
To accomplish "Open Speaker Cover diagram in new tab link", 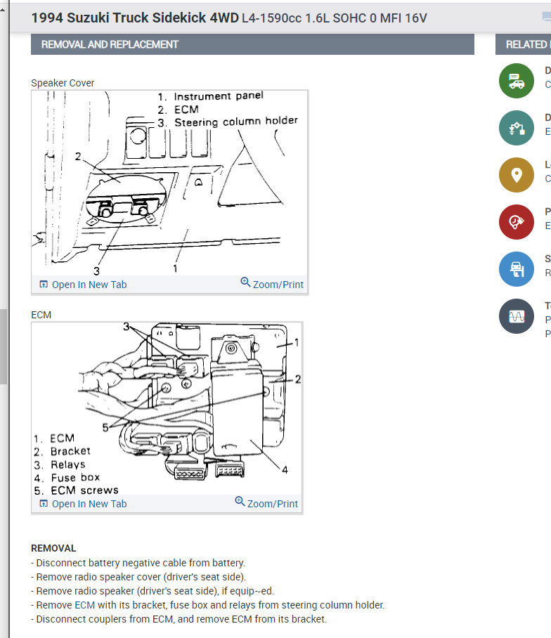I will pos(89,285).
